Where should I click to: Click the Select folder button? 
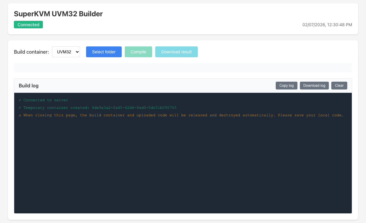(x=104, y=52)
